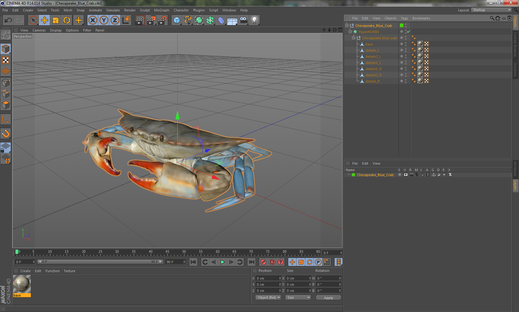The width and height of the screenshot is (519, 312).
Task: Click the texture tag on details_R
Action: [420, 81]
